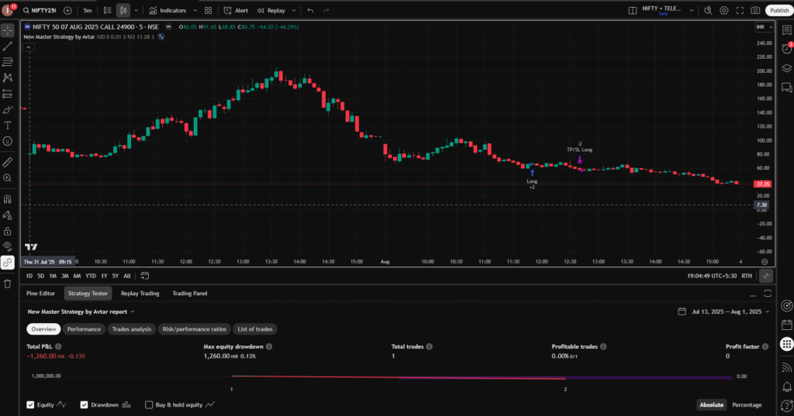Open backtest date range dropdown
794x416 pixels.
725,311
